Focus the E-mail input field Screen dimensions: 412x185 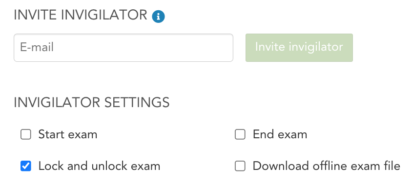tap(124, 48)
